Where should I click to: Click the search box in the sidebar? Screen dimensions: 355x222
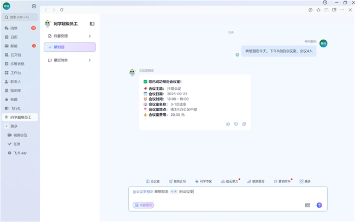(20, 17)
